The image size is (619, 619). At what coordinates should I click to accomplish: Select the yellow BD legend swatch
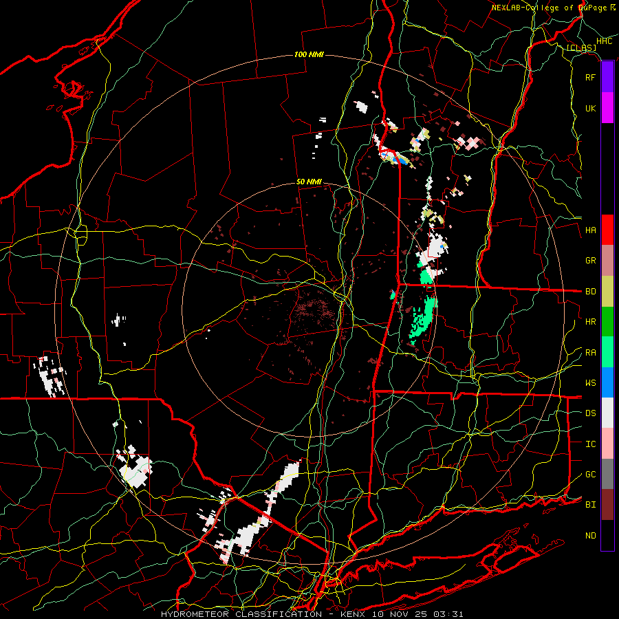(x=607, y=291)
